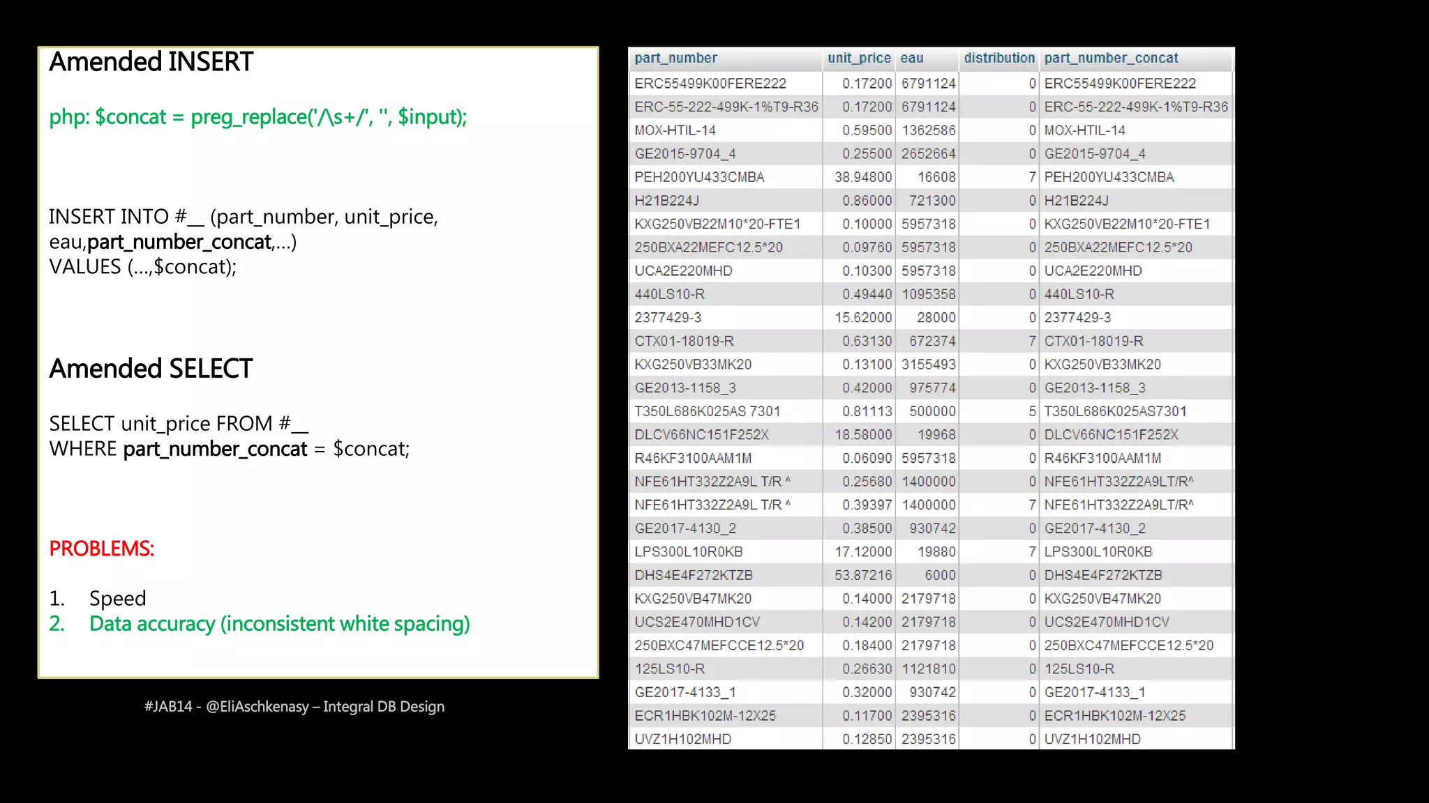Click unit_price value '0.09760'

[x=867, y=247]
